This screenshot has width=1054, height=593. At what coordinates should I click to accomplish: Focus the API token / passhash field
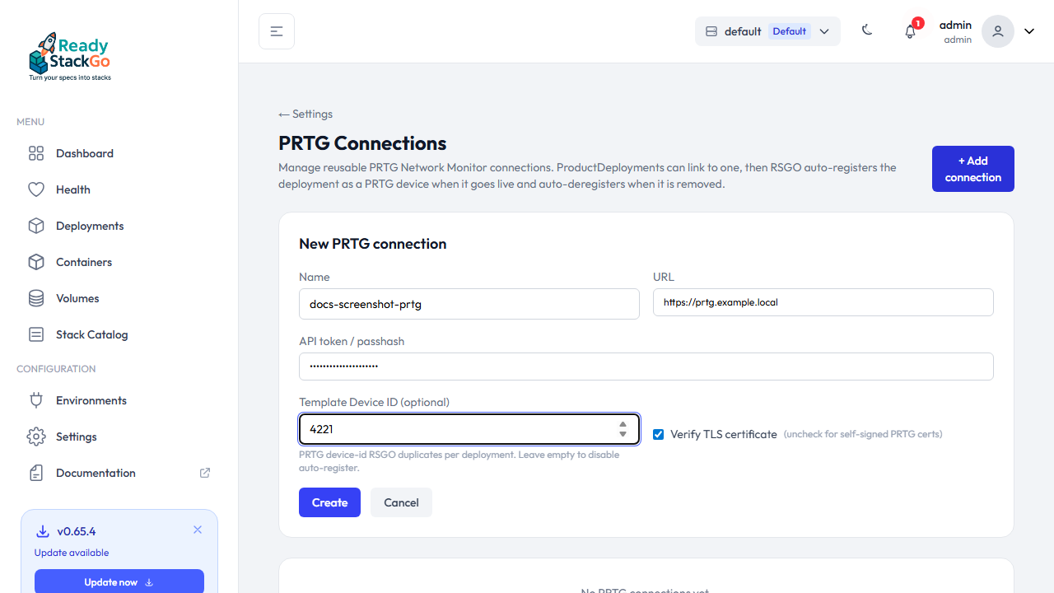(x=646, y=367)
